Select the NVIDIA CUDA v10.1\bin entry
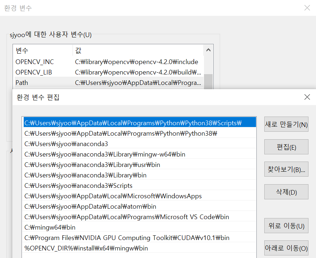Screen dimensions: 316x258 coord(140,237)
